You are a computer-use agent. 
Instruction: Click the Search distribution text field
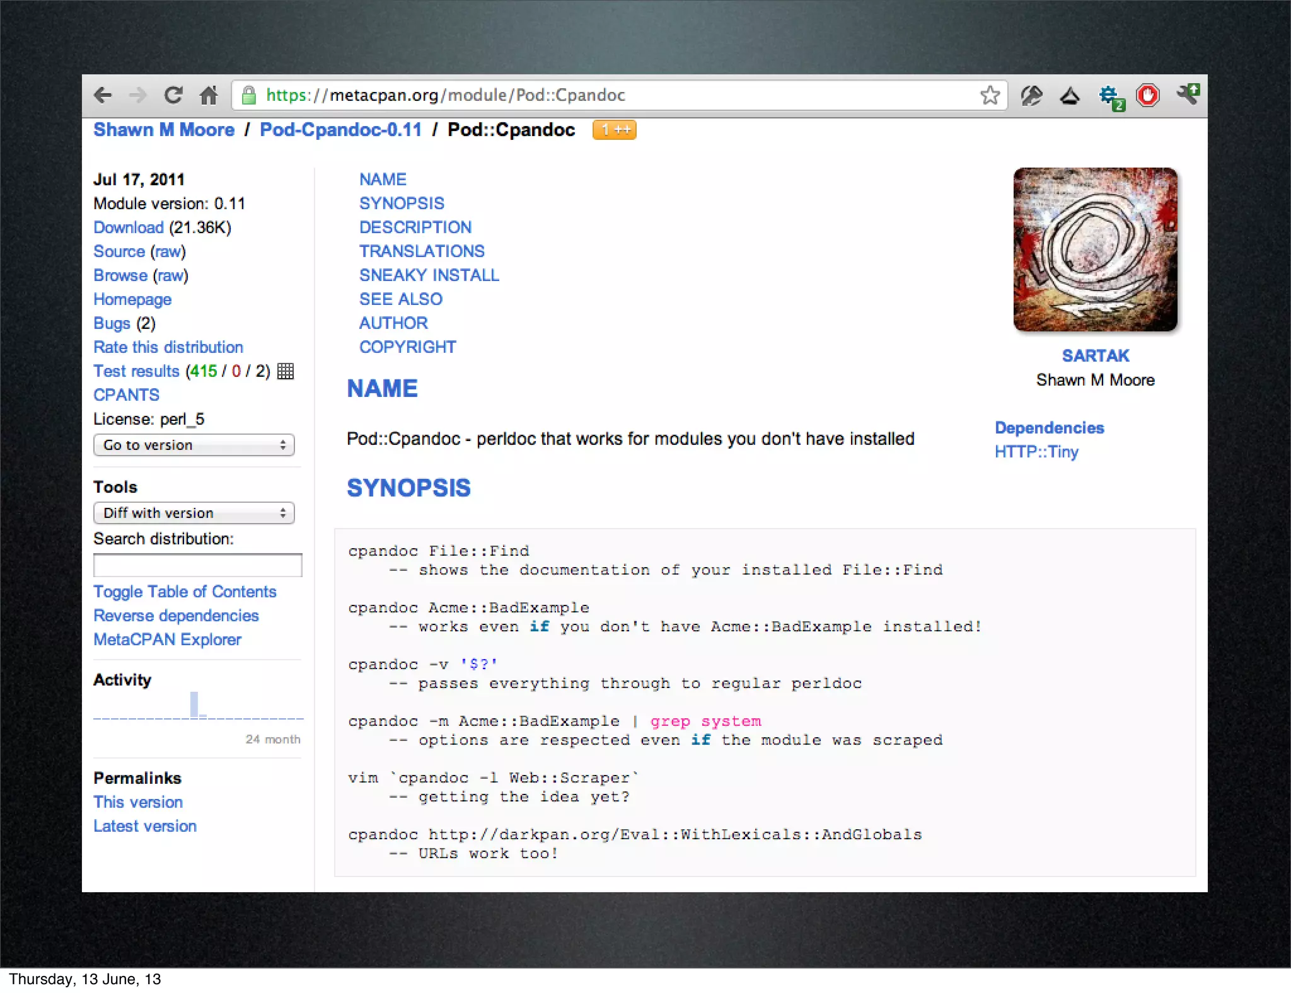coord(197,565)
